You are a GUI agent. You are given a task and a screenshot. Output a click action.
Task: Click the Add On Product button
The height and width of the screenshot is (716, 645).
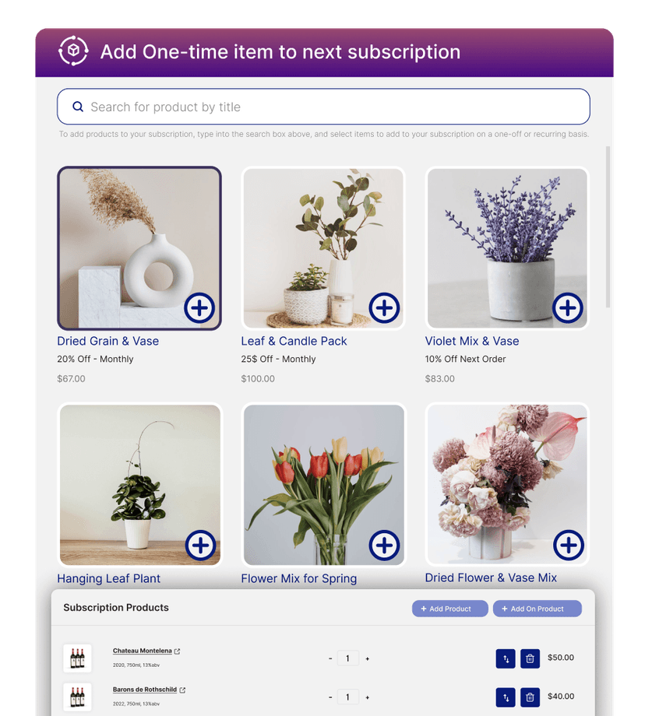pos(537,609)
